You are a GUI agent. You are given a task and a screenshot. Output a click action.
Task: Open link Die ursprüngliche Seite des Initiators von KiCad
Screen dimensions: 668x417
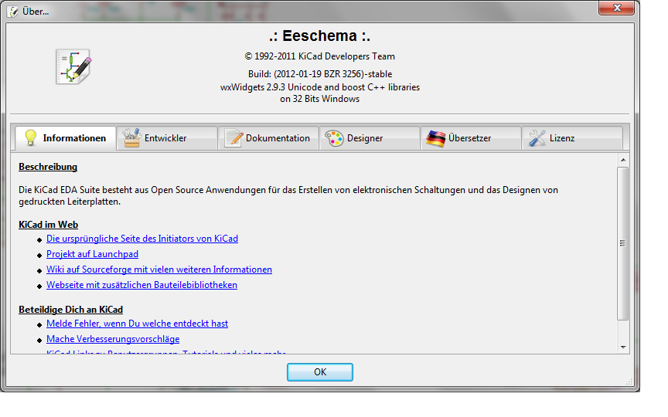(141, 239)
